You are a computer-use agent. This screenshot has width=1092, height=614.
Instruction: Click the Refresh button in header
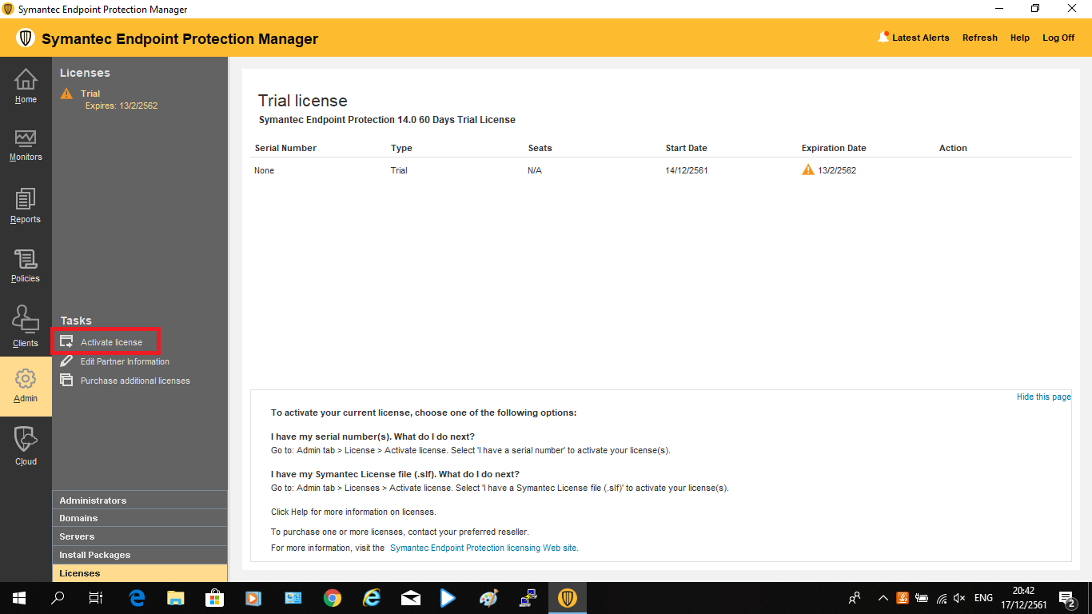tap(979, 38)
